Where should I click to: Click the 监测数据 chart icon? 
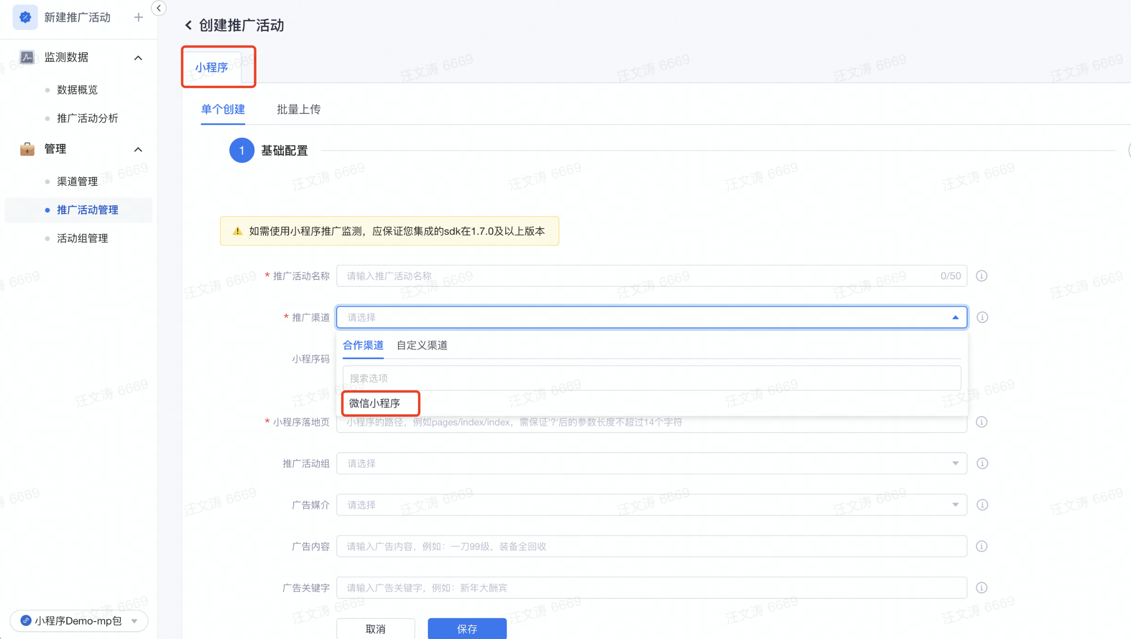pos(27,57)
